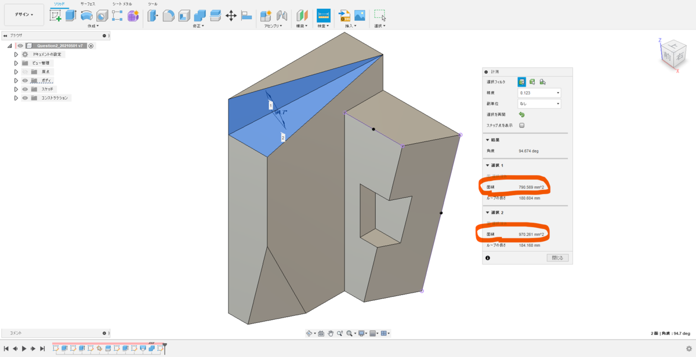696x357 pixels.
Task: Open the コメント panel options dot
Action: tap(104, 333)
